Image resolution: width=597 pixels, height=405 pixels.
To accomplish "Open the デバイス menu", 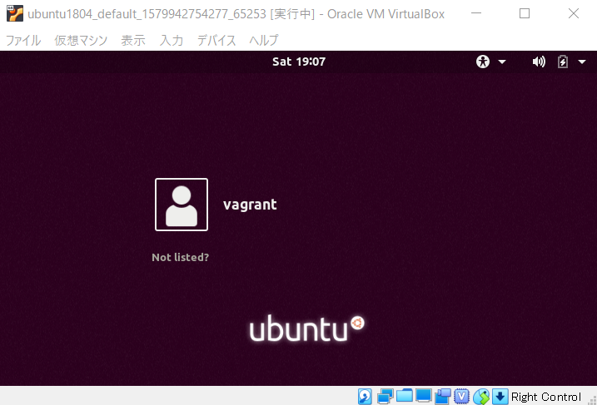I will (216, 40).
